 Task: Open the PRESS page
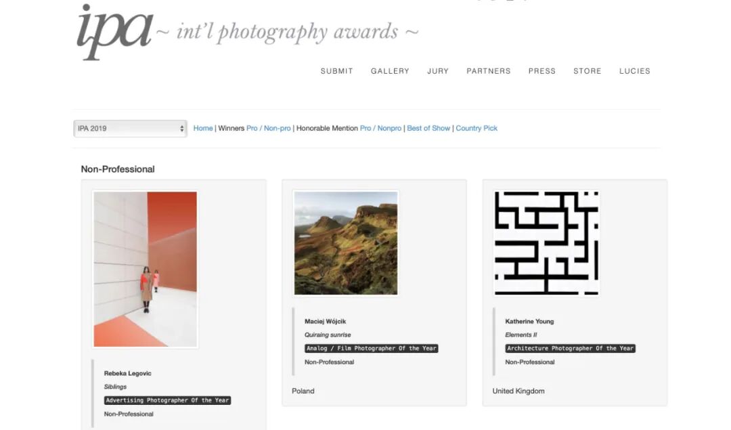click(x=541, y=71)
